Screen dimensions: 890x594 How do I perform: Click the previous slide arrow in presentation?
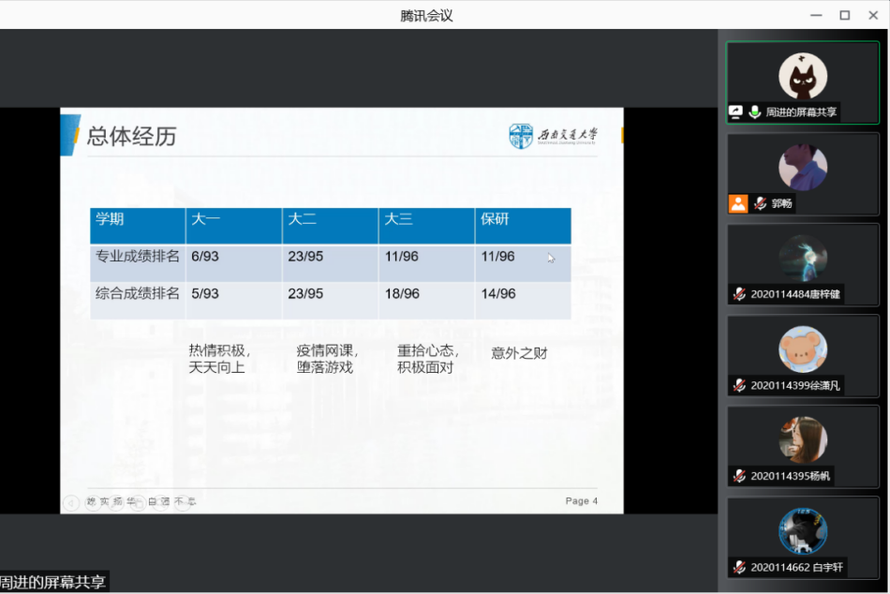[x=71, y=503]
